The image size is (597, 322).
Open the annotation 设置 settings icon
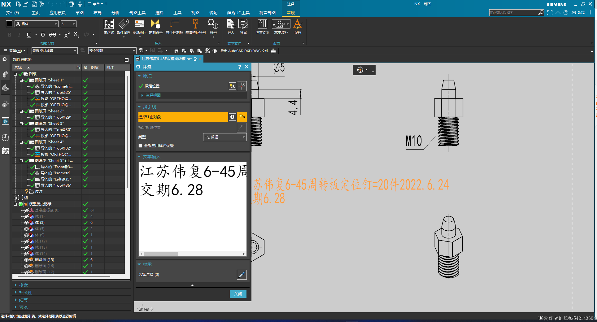click(x=298, y=27)
